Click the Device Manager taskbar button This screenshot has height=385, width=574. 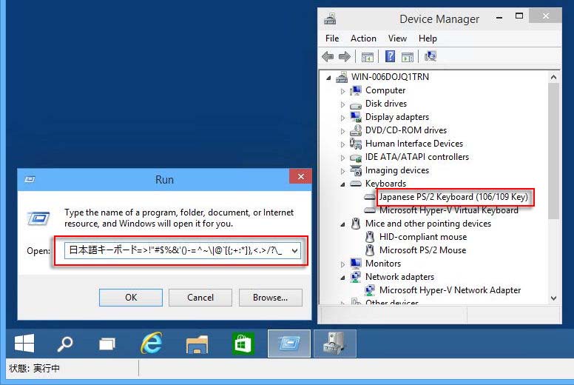tap(334, 344)
